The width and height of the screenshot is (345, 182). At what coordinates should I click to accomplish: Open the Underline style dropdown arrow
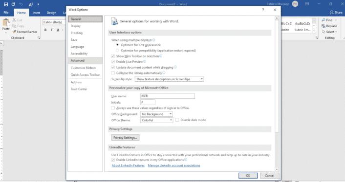pos(63,30)
